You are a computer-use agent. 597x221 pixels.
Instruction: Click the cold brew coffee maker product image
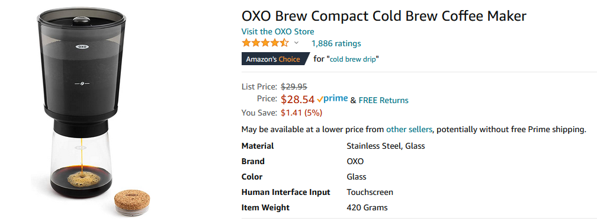81,102
